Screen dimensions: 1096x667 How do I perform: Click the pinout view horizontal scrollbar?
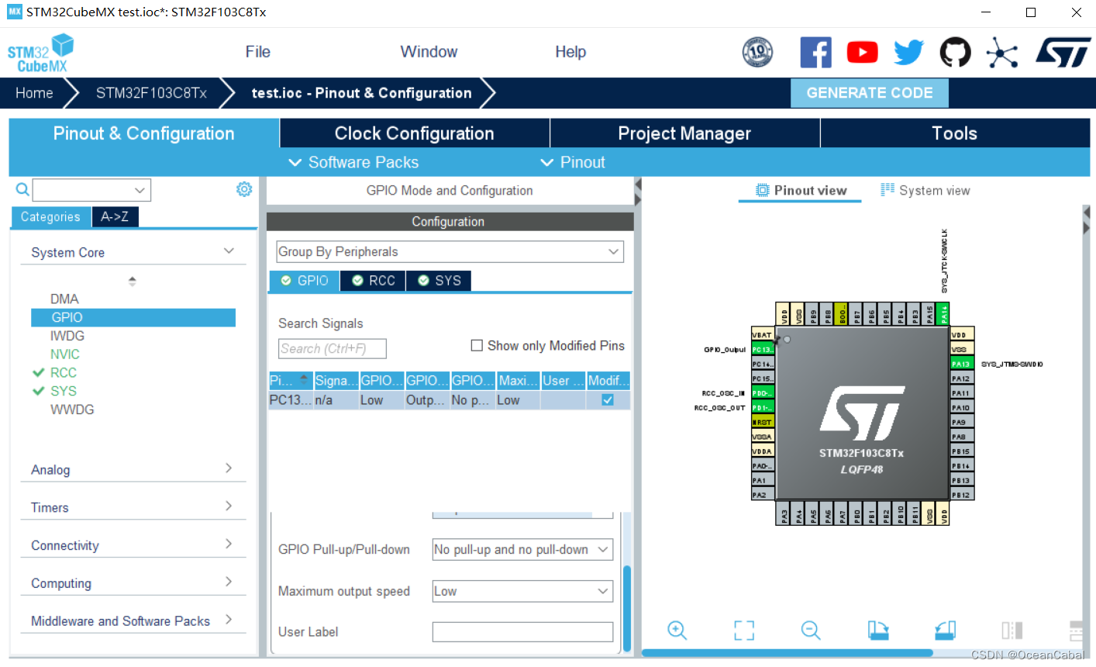787,653
